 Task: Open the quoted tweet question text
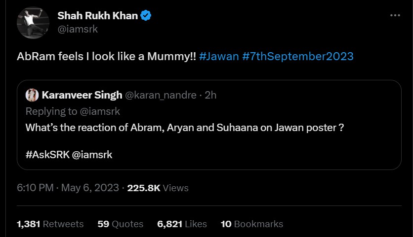click(184, 127)
